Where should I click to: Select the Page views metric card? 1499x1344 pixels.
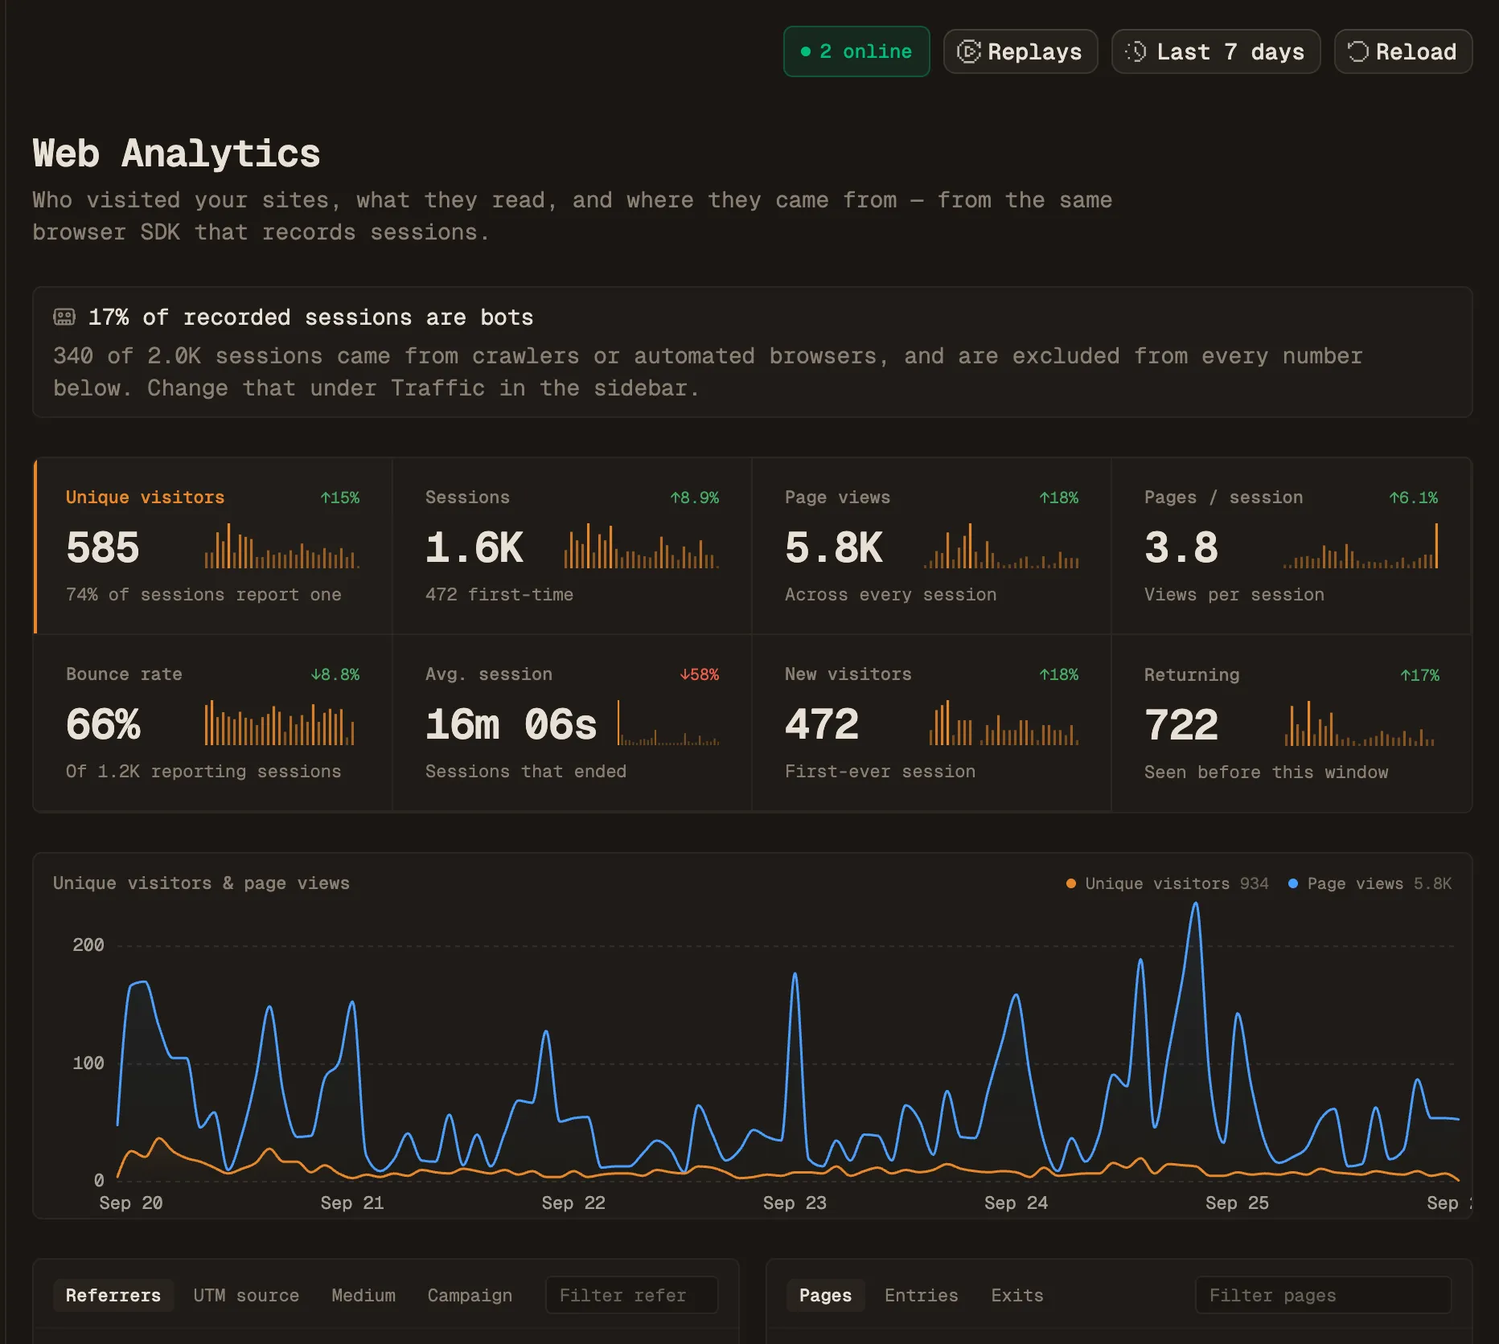931,547
